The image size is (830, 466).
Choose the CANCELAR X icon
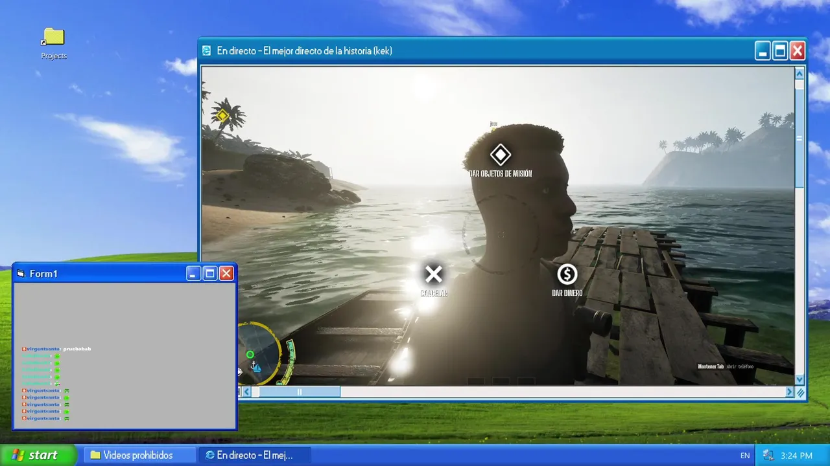pos(434,274)
